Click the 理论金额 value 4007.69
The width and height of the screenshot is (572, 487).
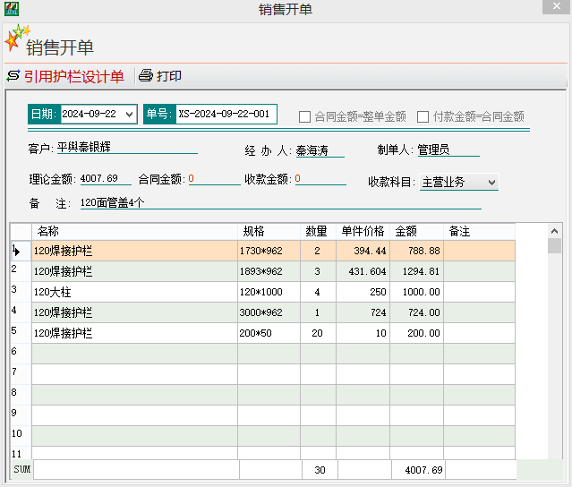click(x=106, y=178)
